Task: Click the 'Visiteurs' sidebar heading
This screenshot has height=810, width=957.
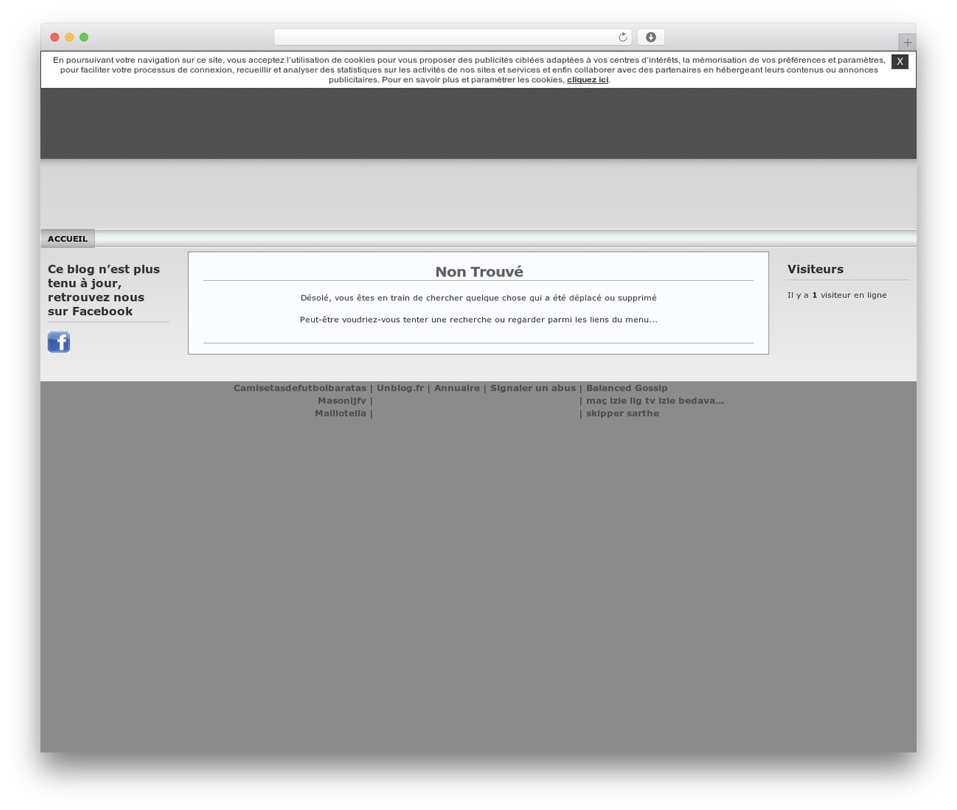Action: 815,270
